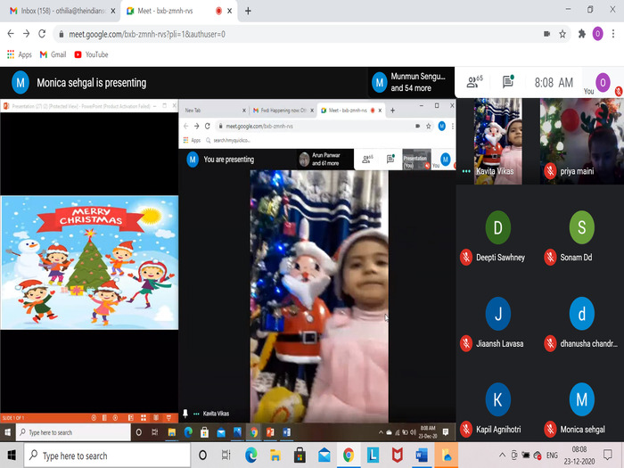The width and height of the screenshot is (624, 468).
Task: Click the taskbar clock 08:08 23-12-2020
Action: pos(579,456)
